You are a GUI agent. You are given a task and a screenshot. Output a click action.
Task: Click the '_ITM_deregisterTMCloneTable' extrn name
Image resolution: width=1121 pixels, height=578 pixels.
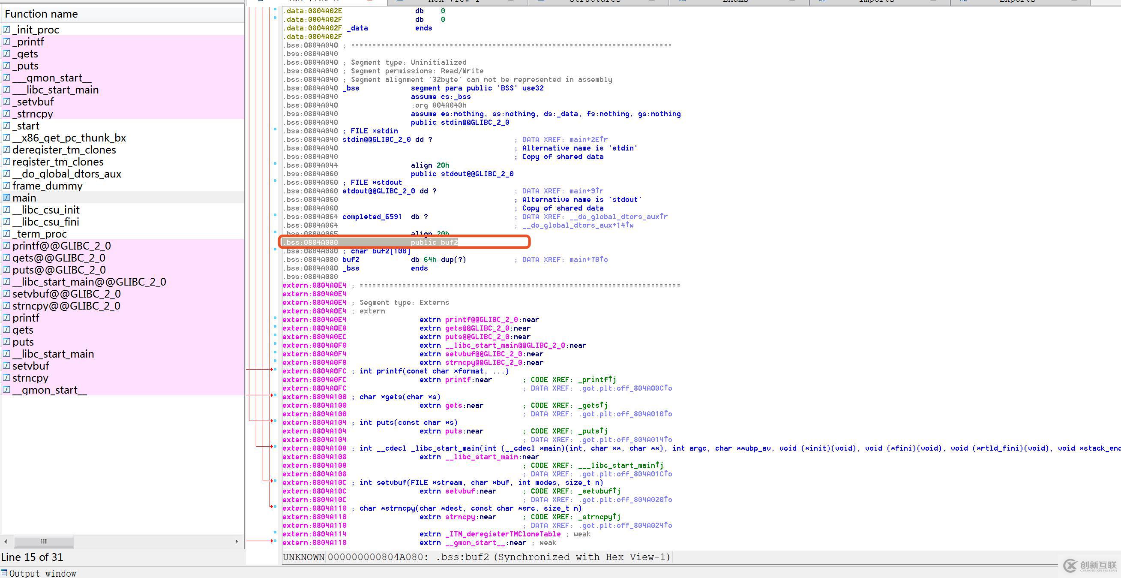[x=503, y=534]
